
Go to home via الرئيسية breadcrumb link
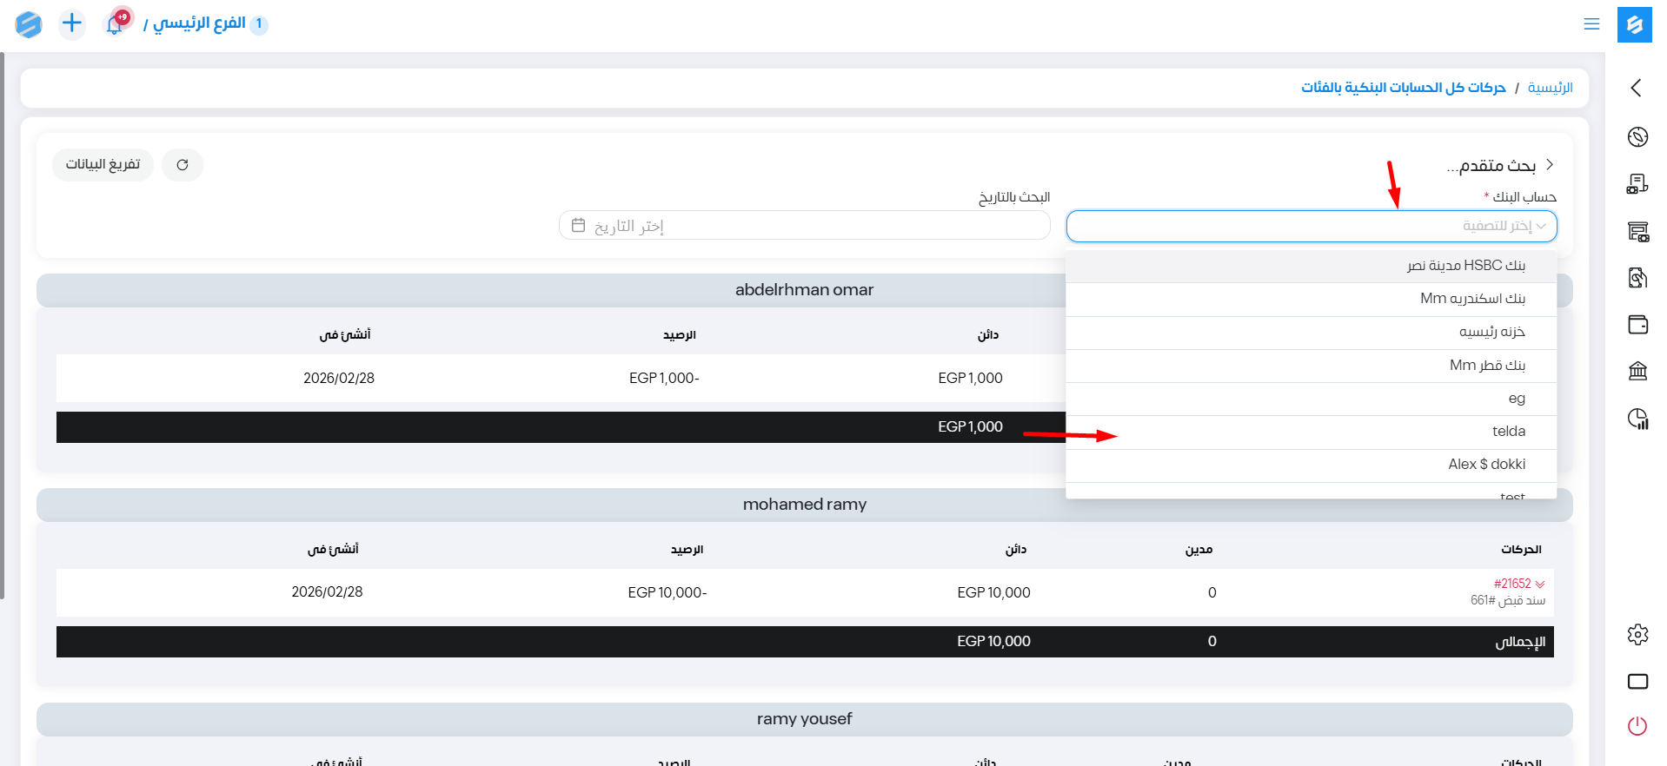(1550, 88)
